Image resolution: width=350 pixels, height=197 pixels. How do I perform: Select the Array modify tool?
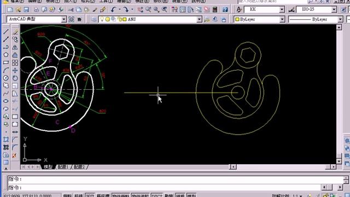15,63
